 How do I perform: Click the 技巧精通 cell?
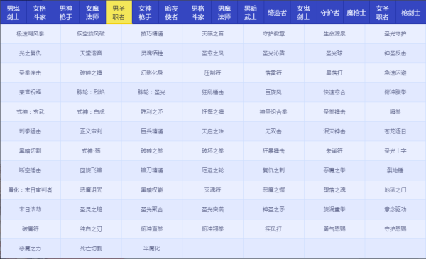[x=152, y=33]
